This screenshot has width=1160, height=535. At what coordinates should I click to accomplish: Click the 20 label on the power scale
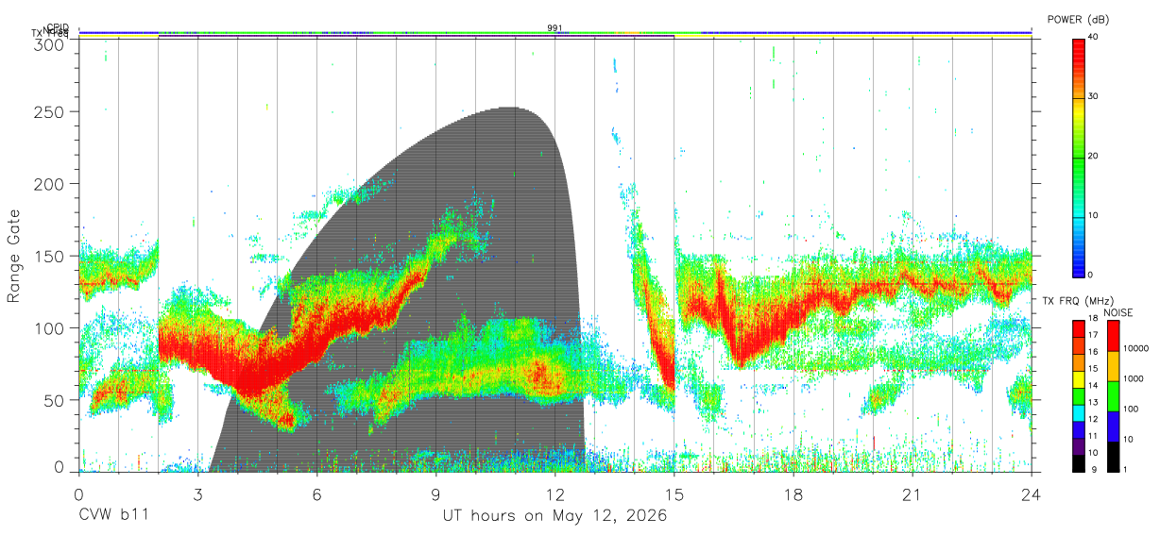coord(1095,156)
